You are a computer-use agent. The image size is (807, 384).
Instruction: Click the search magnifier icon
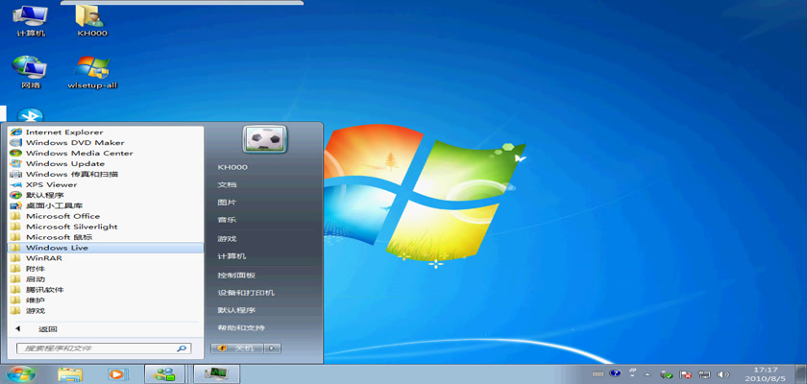(x=182, y=348)
